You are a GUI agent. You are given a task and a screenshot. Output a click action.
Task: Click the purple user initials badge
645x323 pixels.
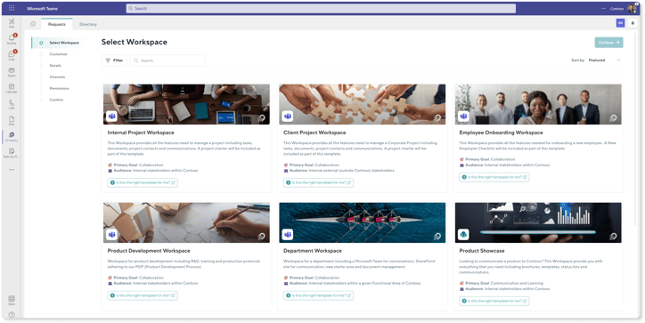pos(620,23)
